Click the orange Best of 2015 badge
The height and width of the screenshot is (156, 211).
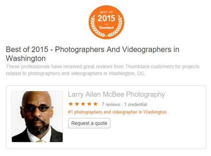(x=106, y=22)
